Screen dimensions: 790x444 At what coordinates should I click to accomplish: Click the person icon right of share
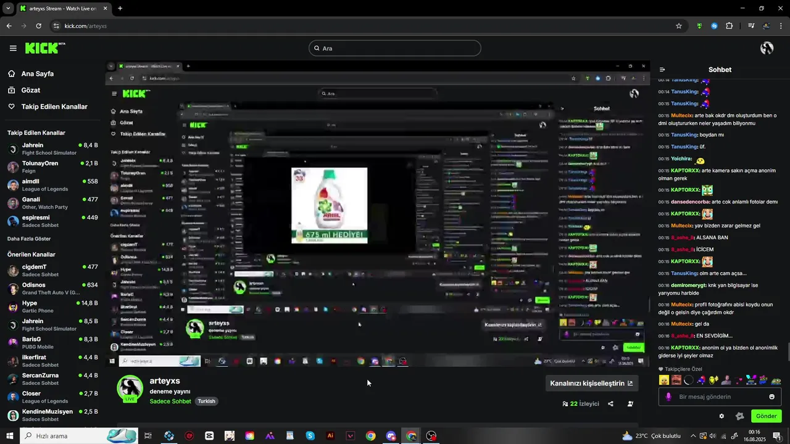[x=630, y=404]
